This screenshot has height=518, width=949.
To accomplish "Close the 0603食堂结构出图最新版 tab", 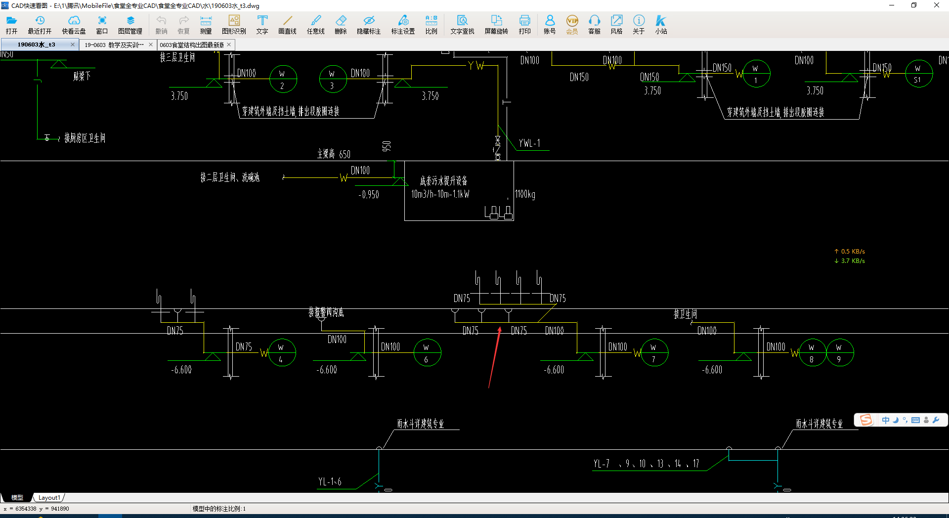I will tap(229, 44).
